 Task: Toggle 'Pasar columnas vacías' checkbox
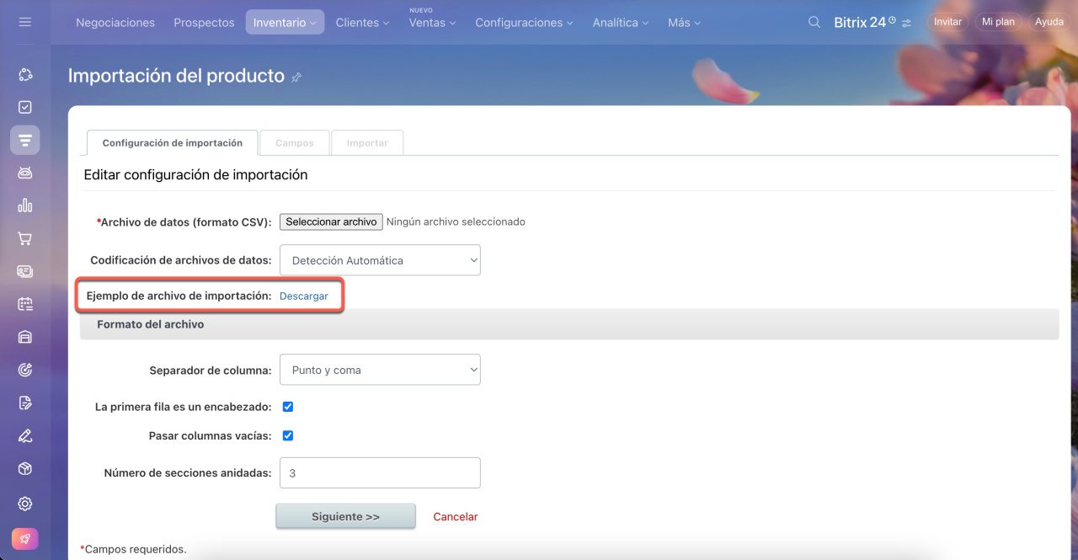click(288, 436)
